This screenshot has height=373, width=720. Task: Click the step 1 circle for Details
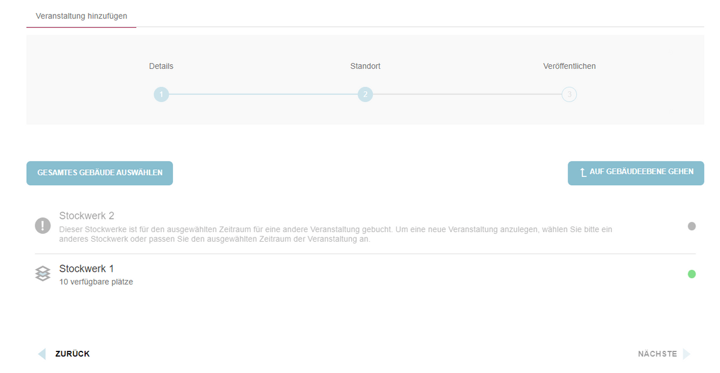tap(161, 95)
